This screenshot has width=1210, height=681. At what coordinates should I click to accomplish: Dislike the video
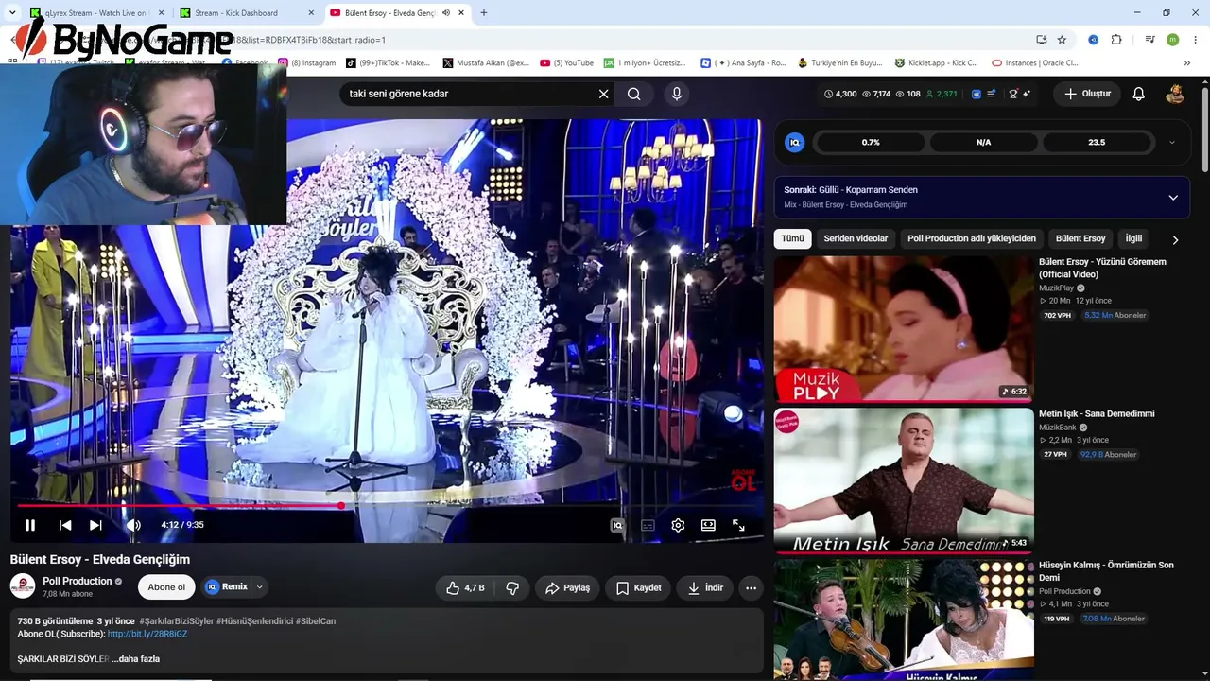(512, 587)
